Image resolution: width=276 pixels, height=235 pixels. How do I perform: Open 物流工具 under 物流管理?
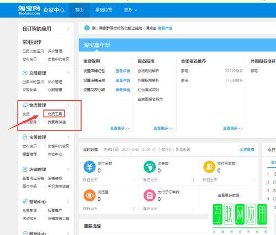point(55,114)
